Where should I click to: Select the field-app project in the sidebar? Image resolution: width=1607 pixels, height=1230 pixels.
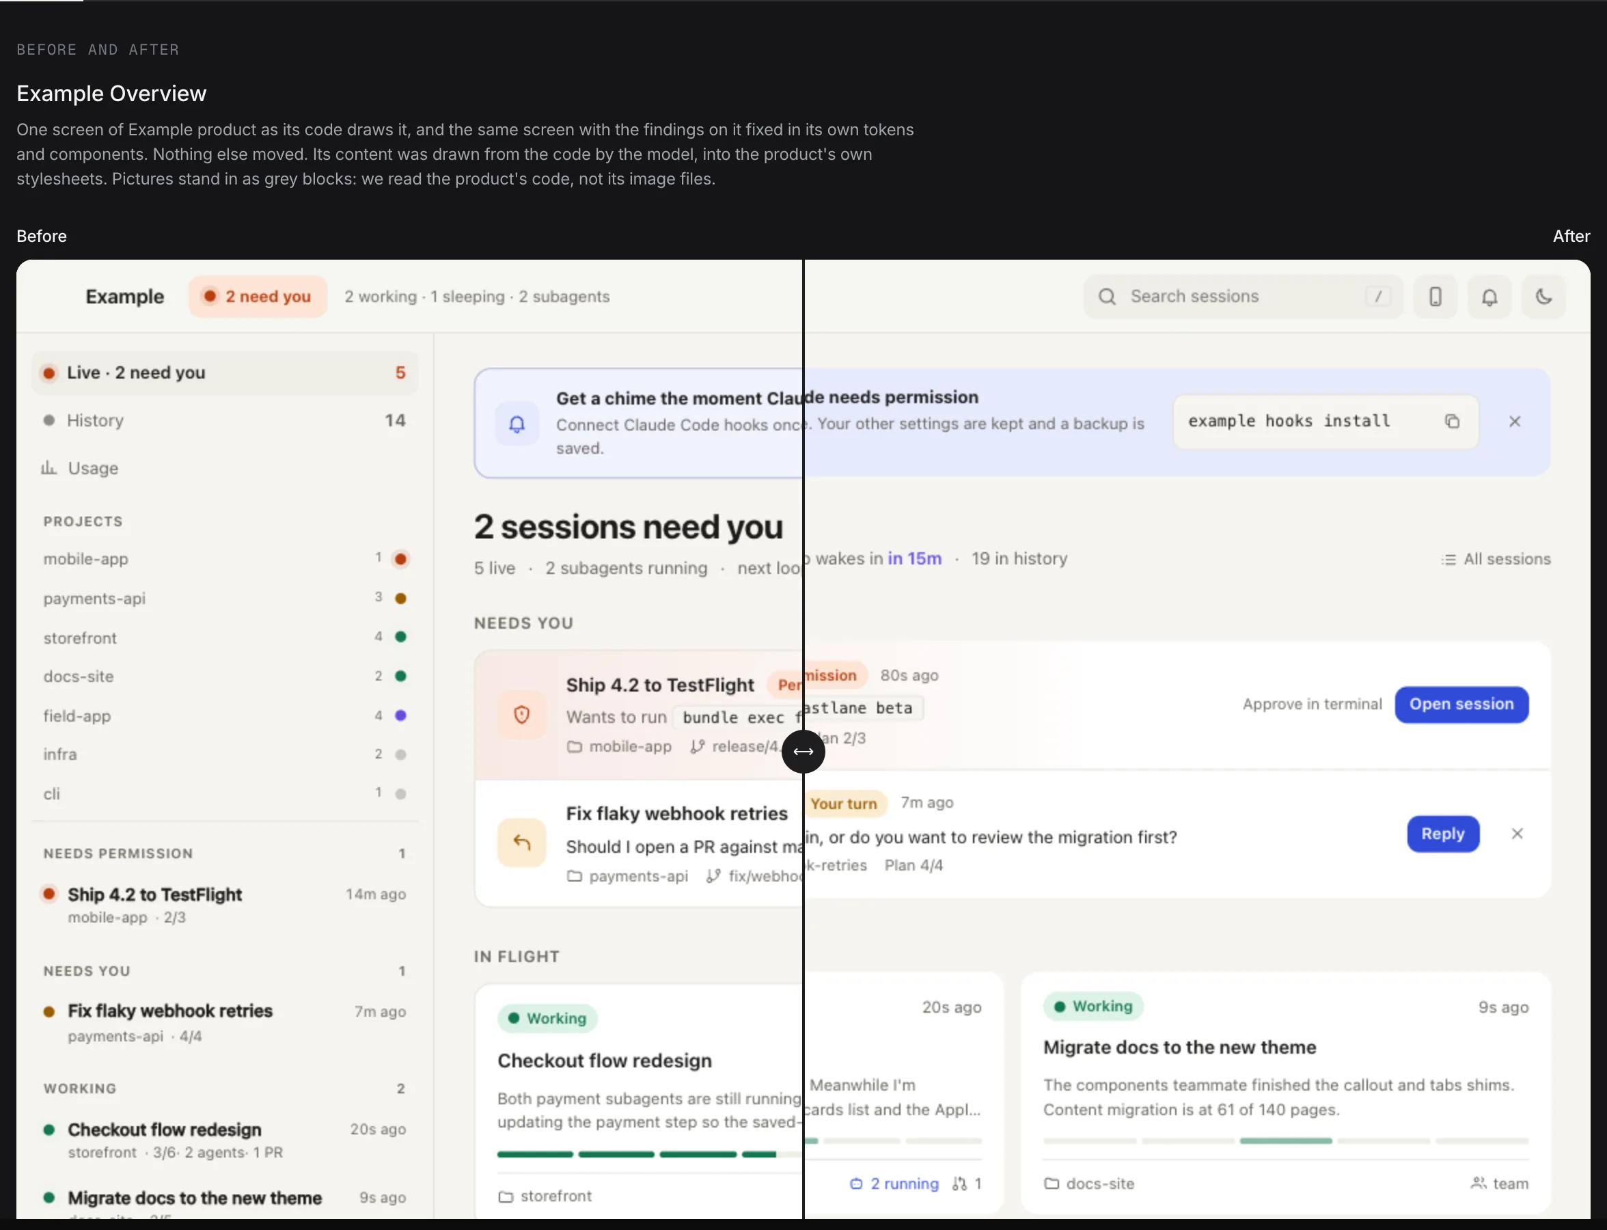pyautogui.click(x=225, y=716)
